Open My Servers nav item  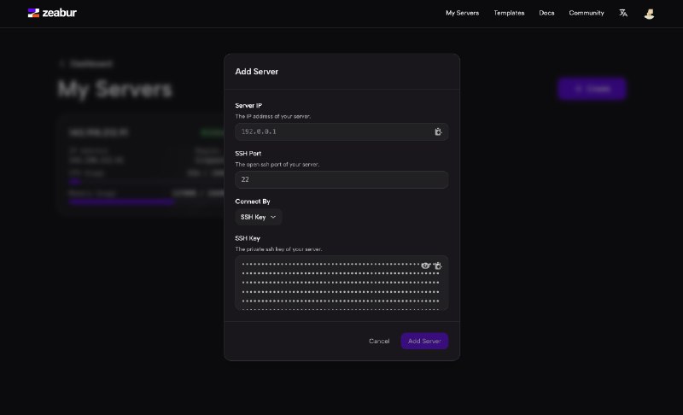click(462, 13)
